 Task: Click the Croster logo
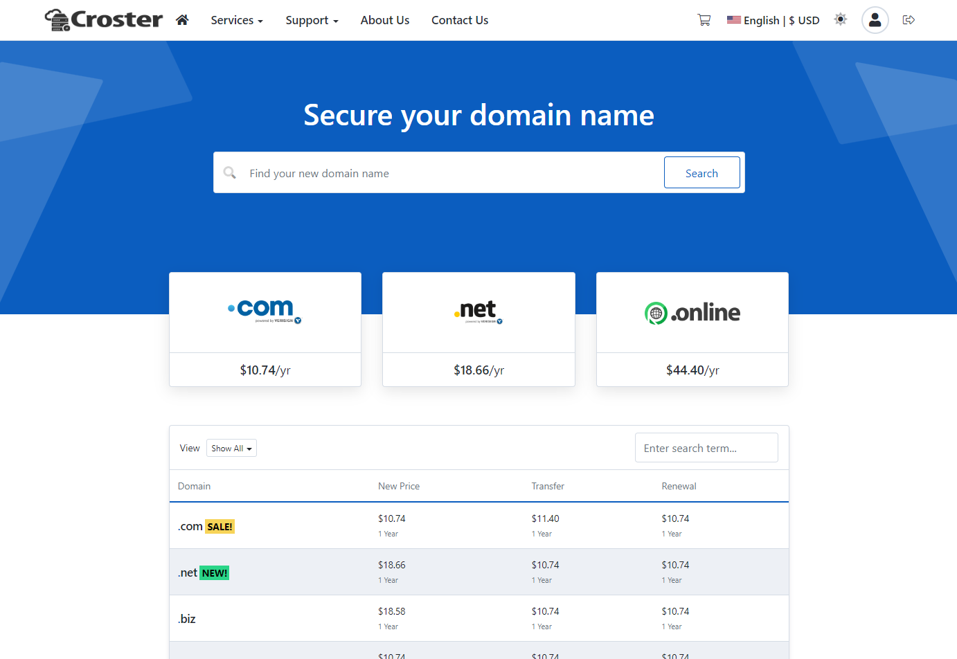pyautogui.click(x=104, y=20)
